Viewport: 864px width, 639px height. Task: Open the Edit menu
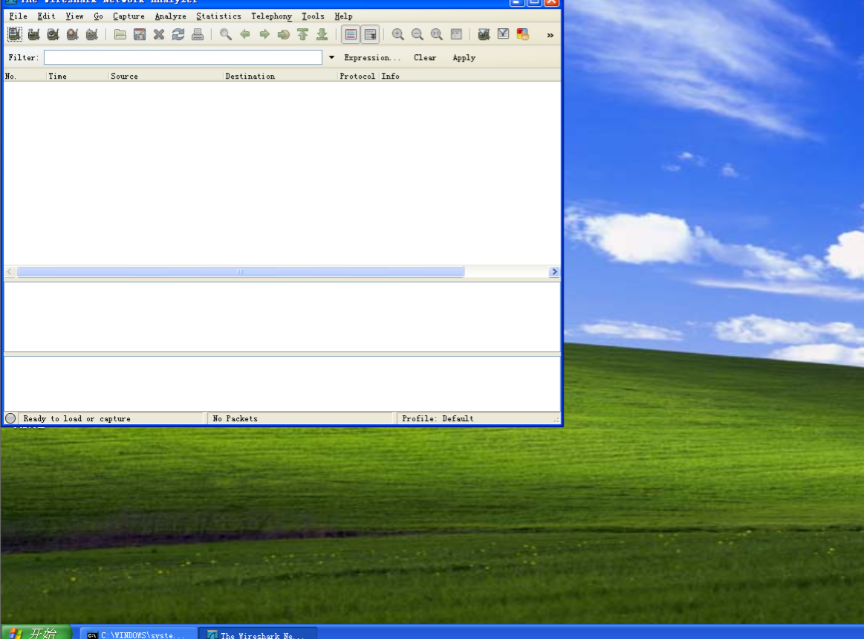(46, 16)
